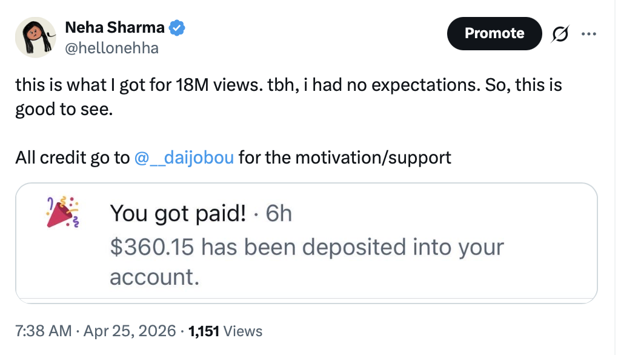The height and width of the screenshot is (355, 618).
Task: Click the "good to see." text
Action: (64, 111)
